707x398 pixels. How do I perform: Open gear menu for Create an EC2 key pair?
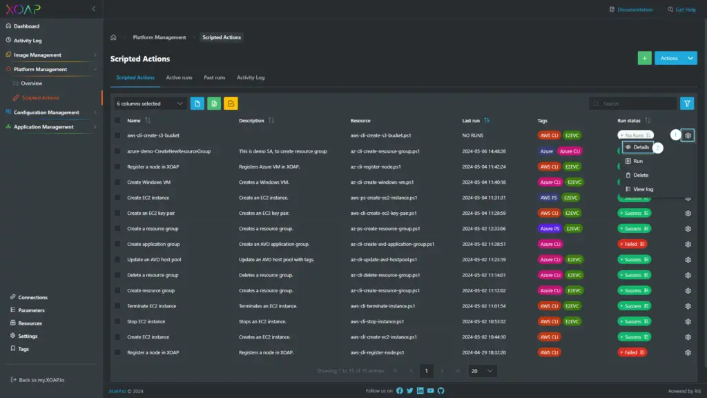click(x=688, y=214)
